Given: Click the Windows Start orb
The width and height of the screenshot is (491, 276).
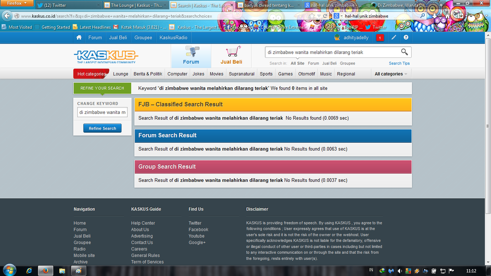Looking at the screenshot, I should tap(9, 270).
